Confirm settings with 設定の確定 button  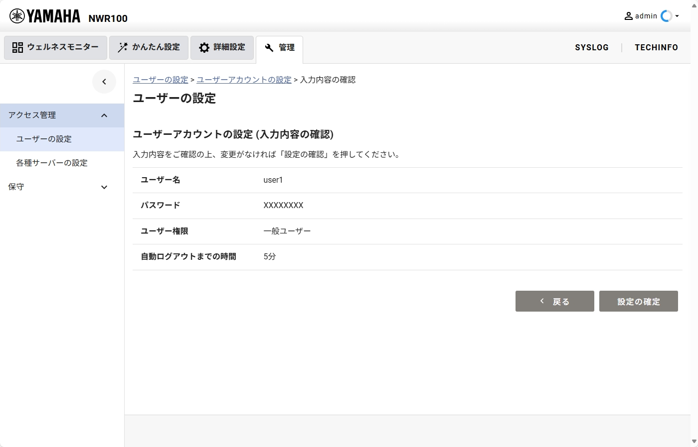tap(639, 301)
